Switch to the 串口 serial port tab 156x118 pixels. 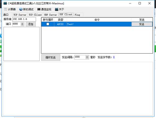point(6,15)
